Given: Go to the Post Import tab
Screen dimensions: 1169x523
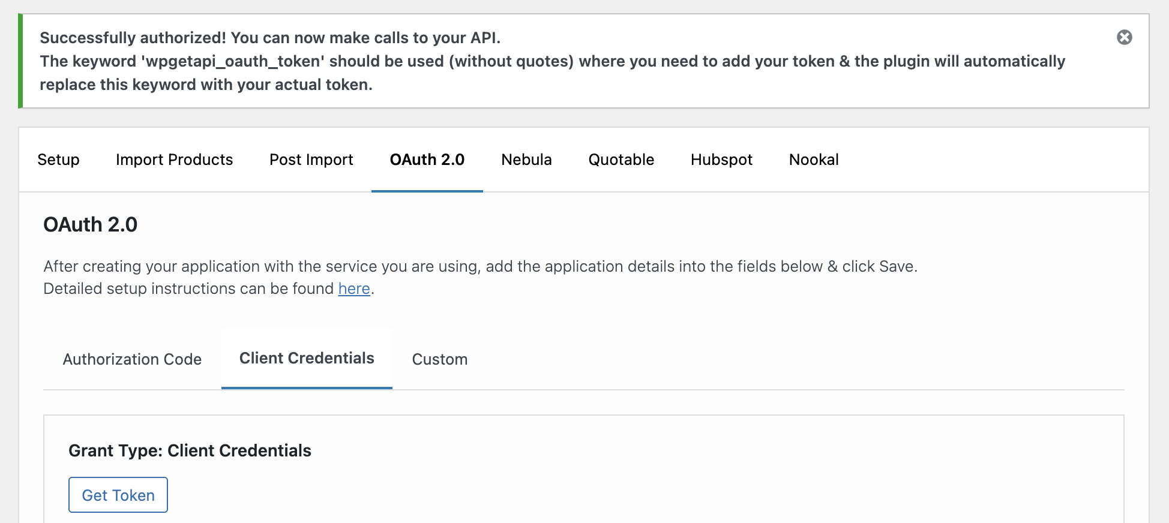Looking at the screenshot, I should tap(311, 160).
